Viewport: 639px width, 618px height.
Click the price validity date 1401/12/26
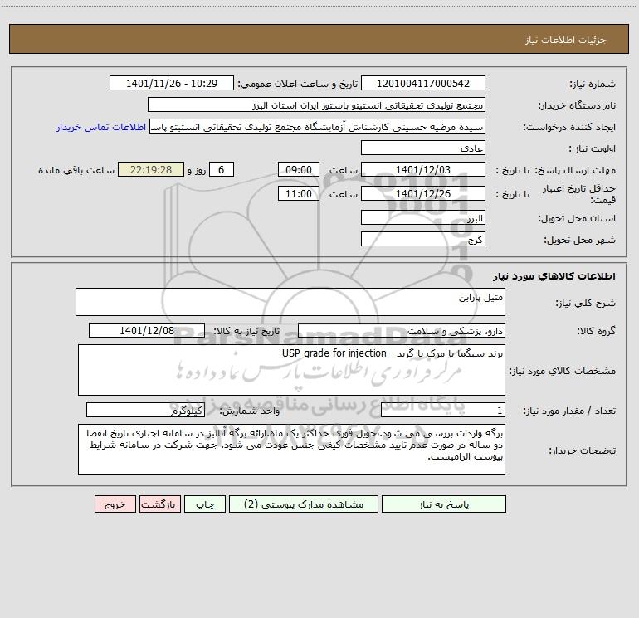point(423,194)
